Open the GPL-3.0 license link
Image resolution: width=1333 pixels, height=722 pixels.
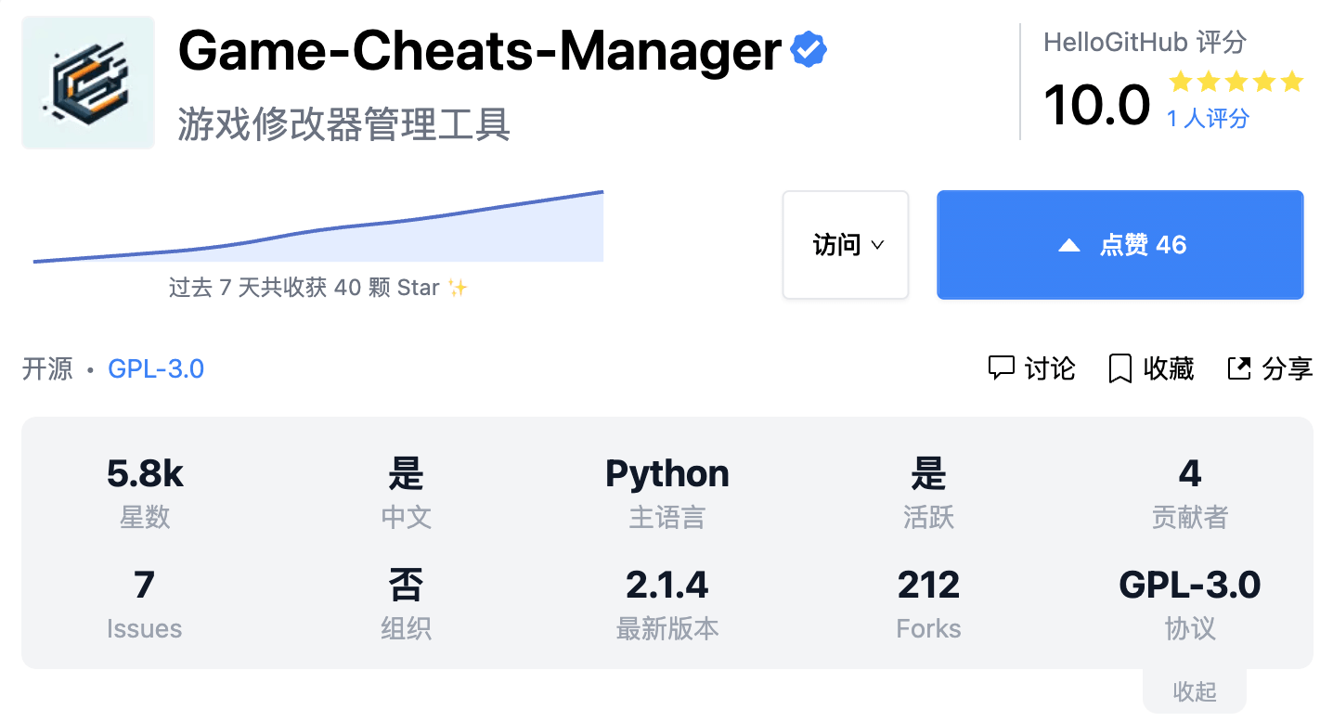(156, 369)
